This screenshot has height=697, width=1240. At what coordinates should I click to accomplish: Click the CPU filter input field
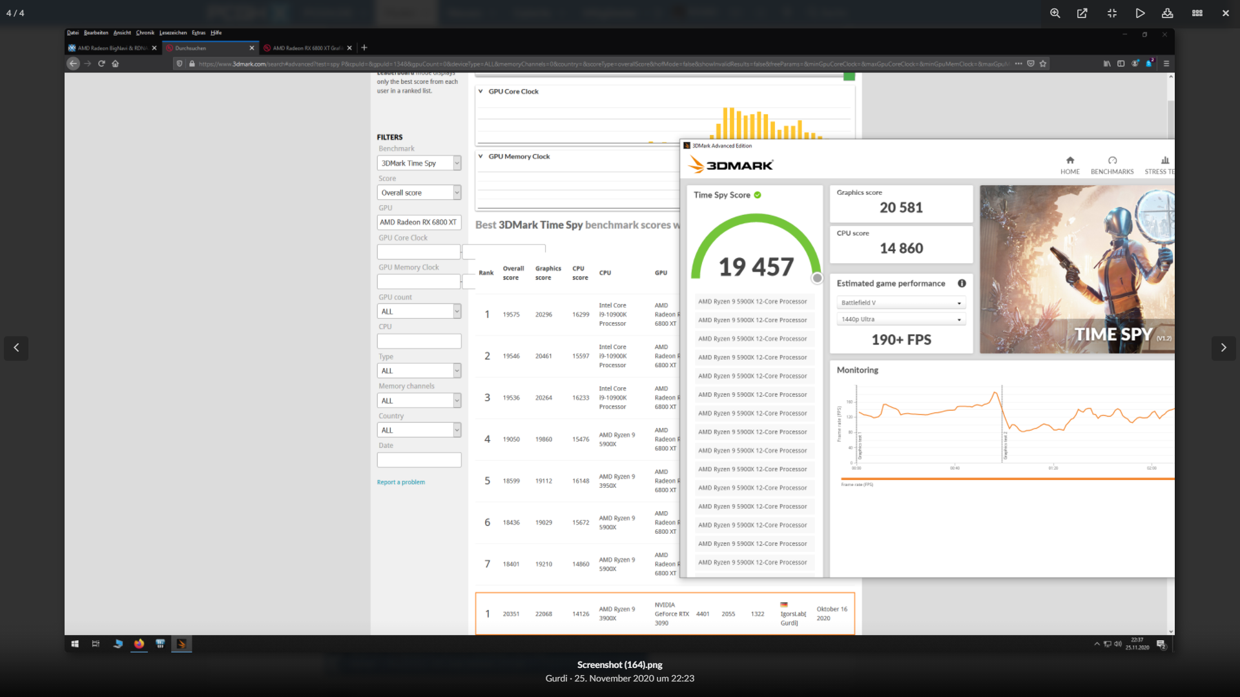tap(418, 341)
